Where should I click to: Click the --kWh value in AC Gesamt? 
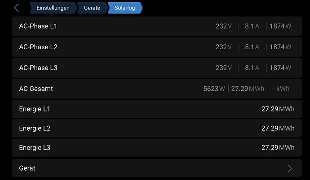pyautogui.click(x=280, y=89)
